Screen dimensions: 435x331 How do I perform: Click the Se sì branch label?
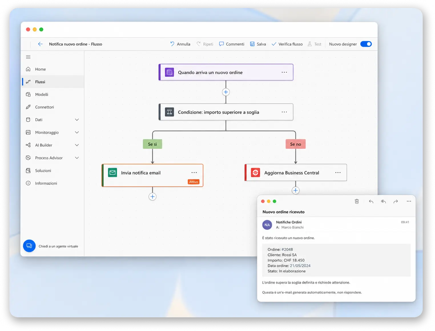[152, 144]
